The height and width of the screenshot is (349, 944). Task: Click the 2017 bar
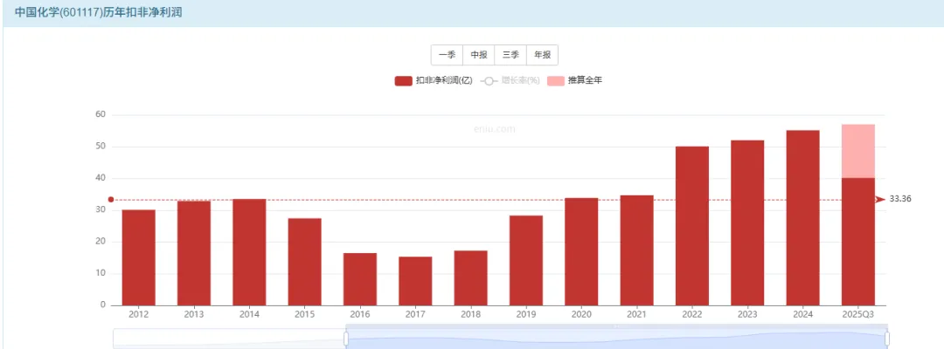415,281
